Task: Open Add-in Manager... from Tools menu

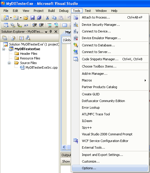Action: (110, 74)
